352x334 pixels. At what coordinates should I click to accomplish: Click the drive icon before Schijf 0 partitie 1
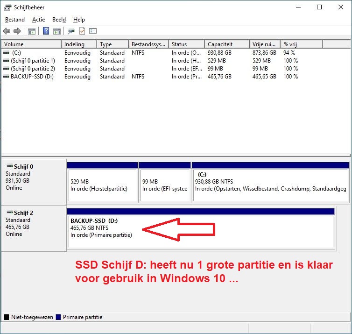coord(6,61)
